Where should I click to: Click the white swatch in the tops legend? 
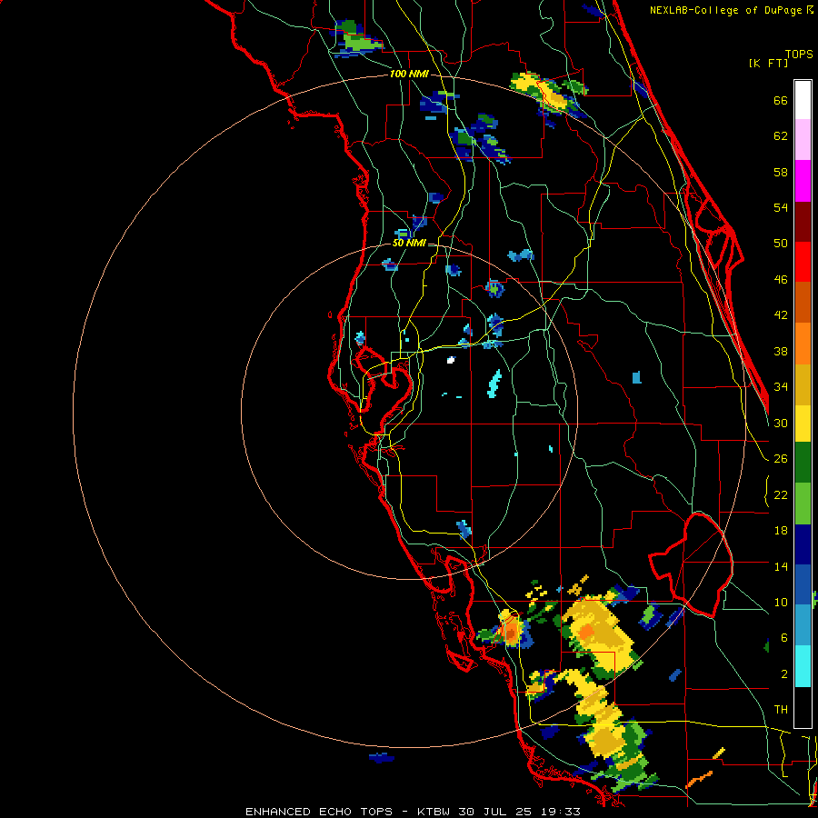click(x=803, y=100)
